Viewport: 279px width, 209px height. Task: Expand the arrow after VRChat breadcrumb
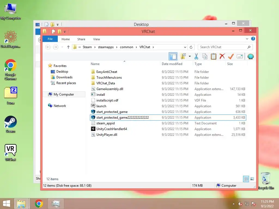(153, 47)
